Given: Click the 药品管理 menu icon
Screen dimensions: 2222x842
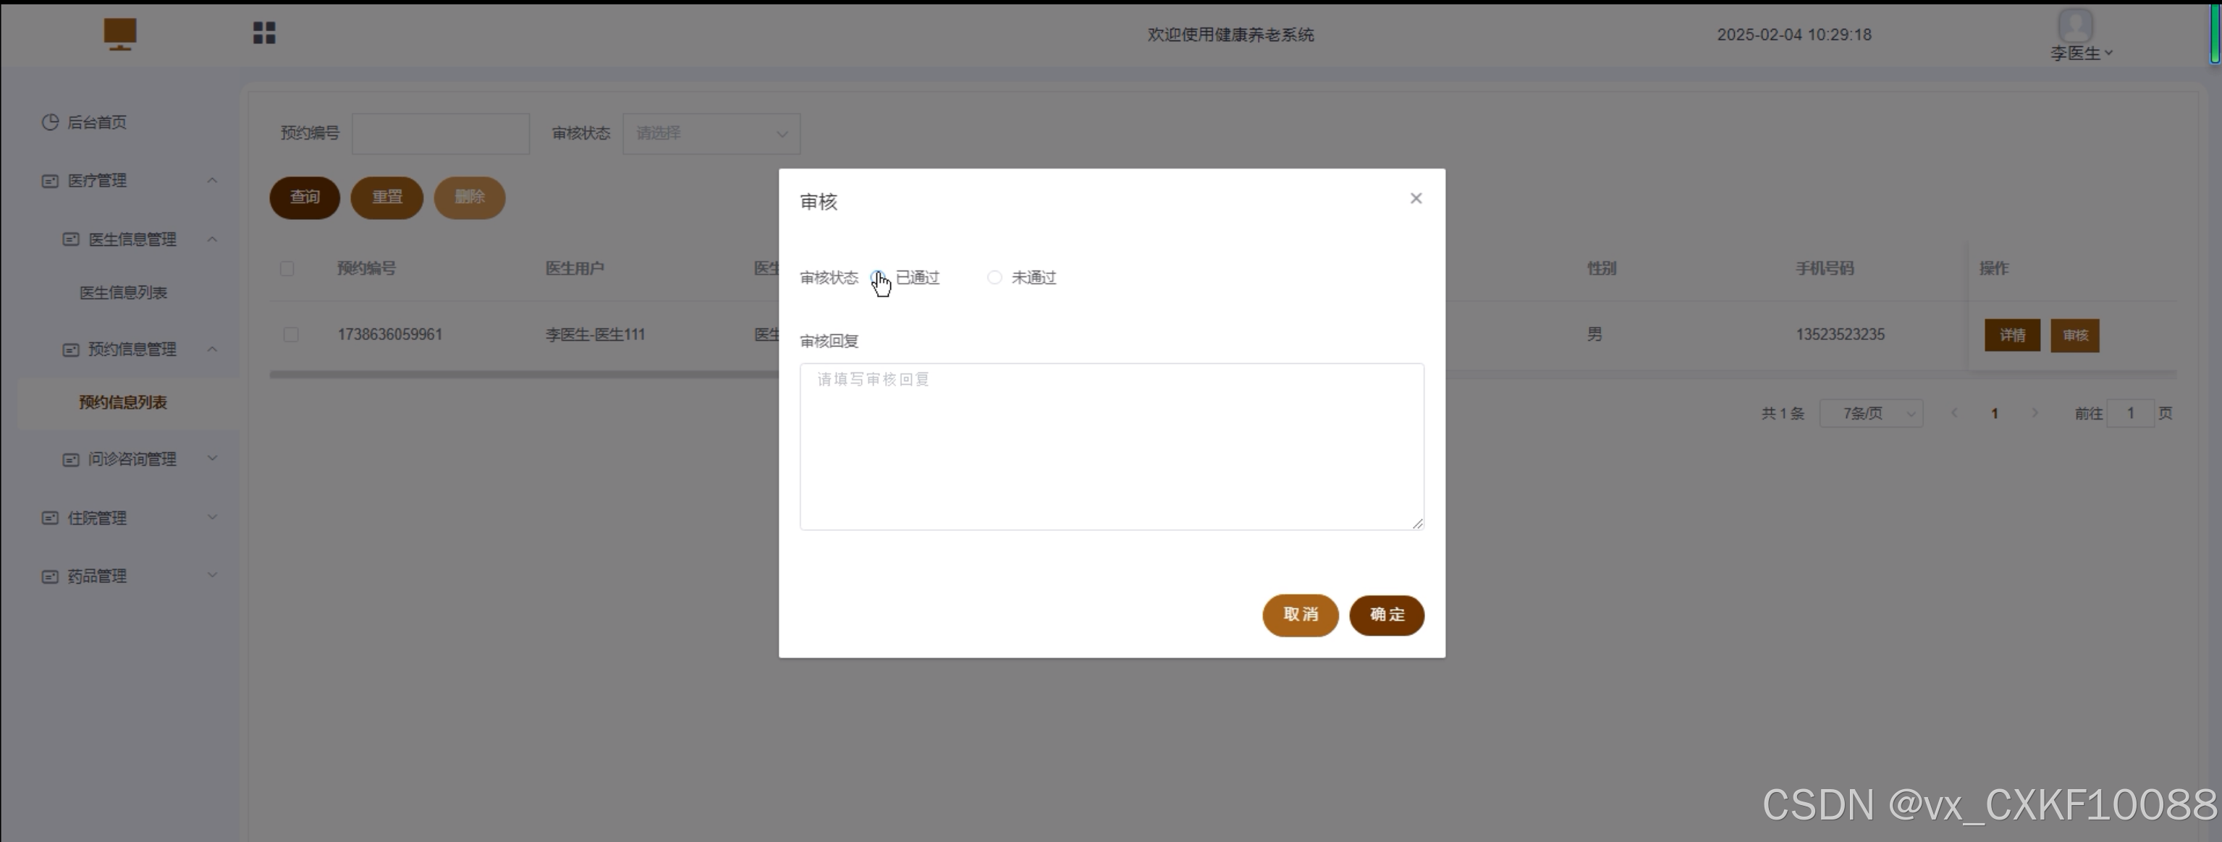Looking at the screenshot, I should [50, 577].
